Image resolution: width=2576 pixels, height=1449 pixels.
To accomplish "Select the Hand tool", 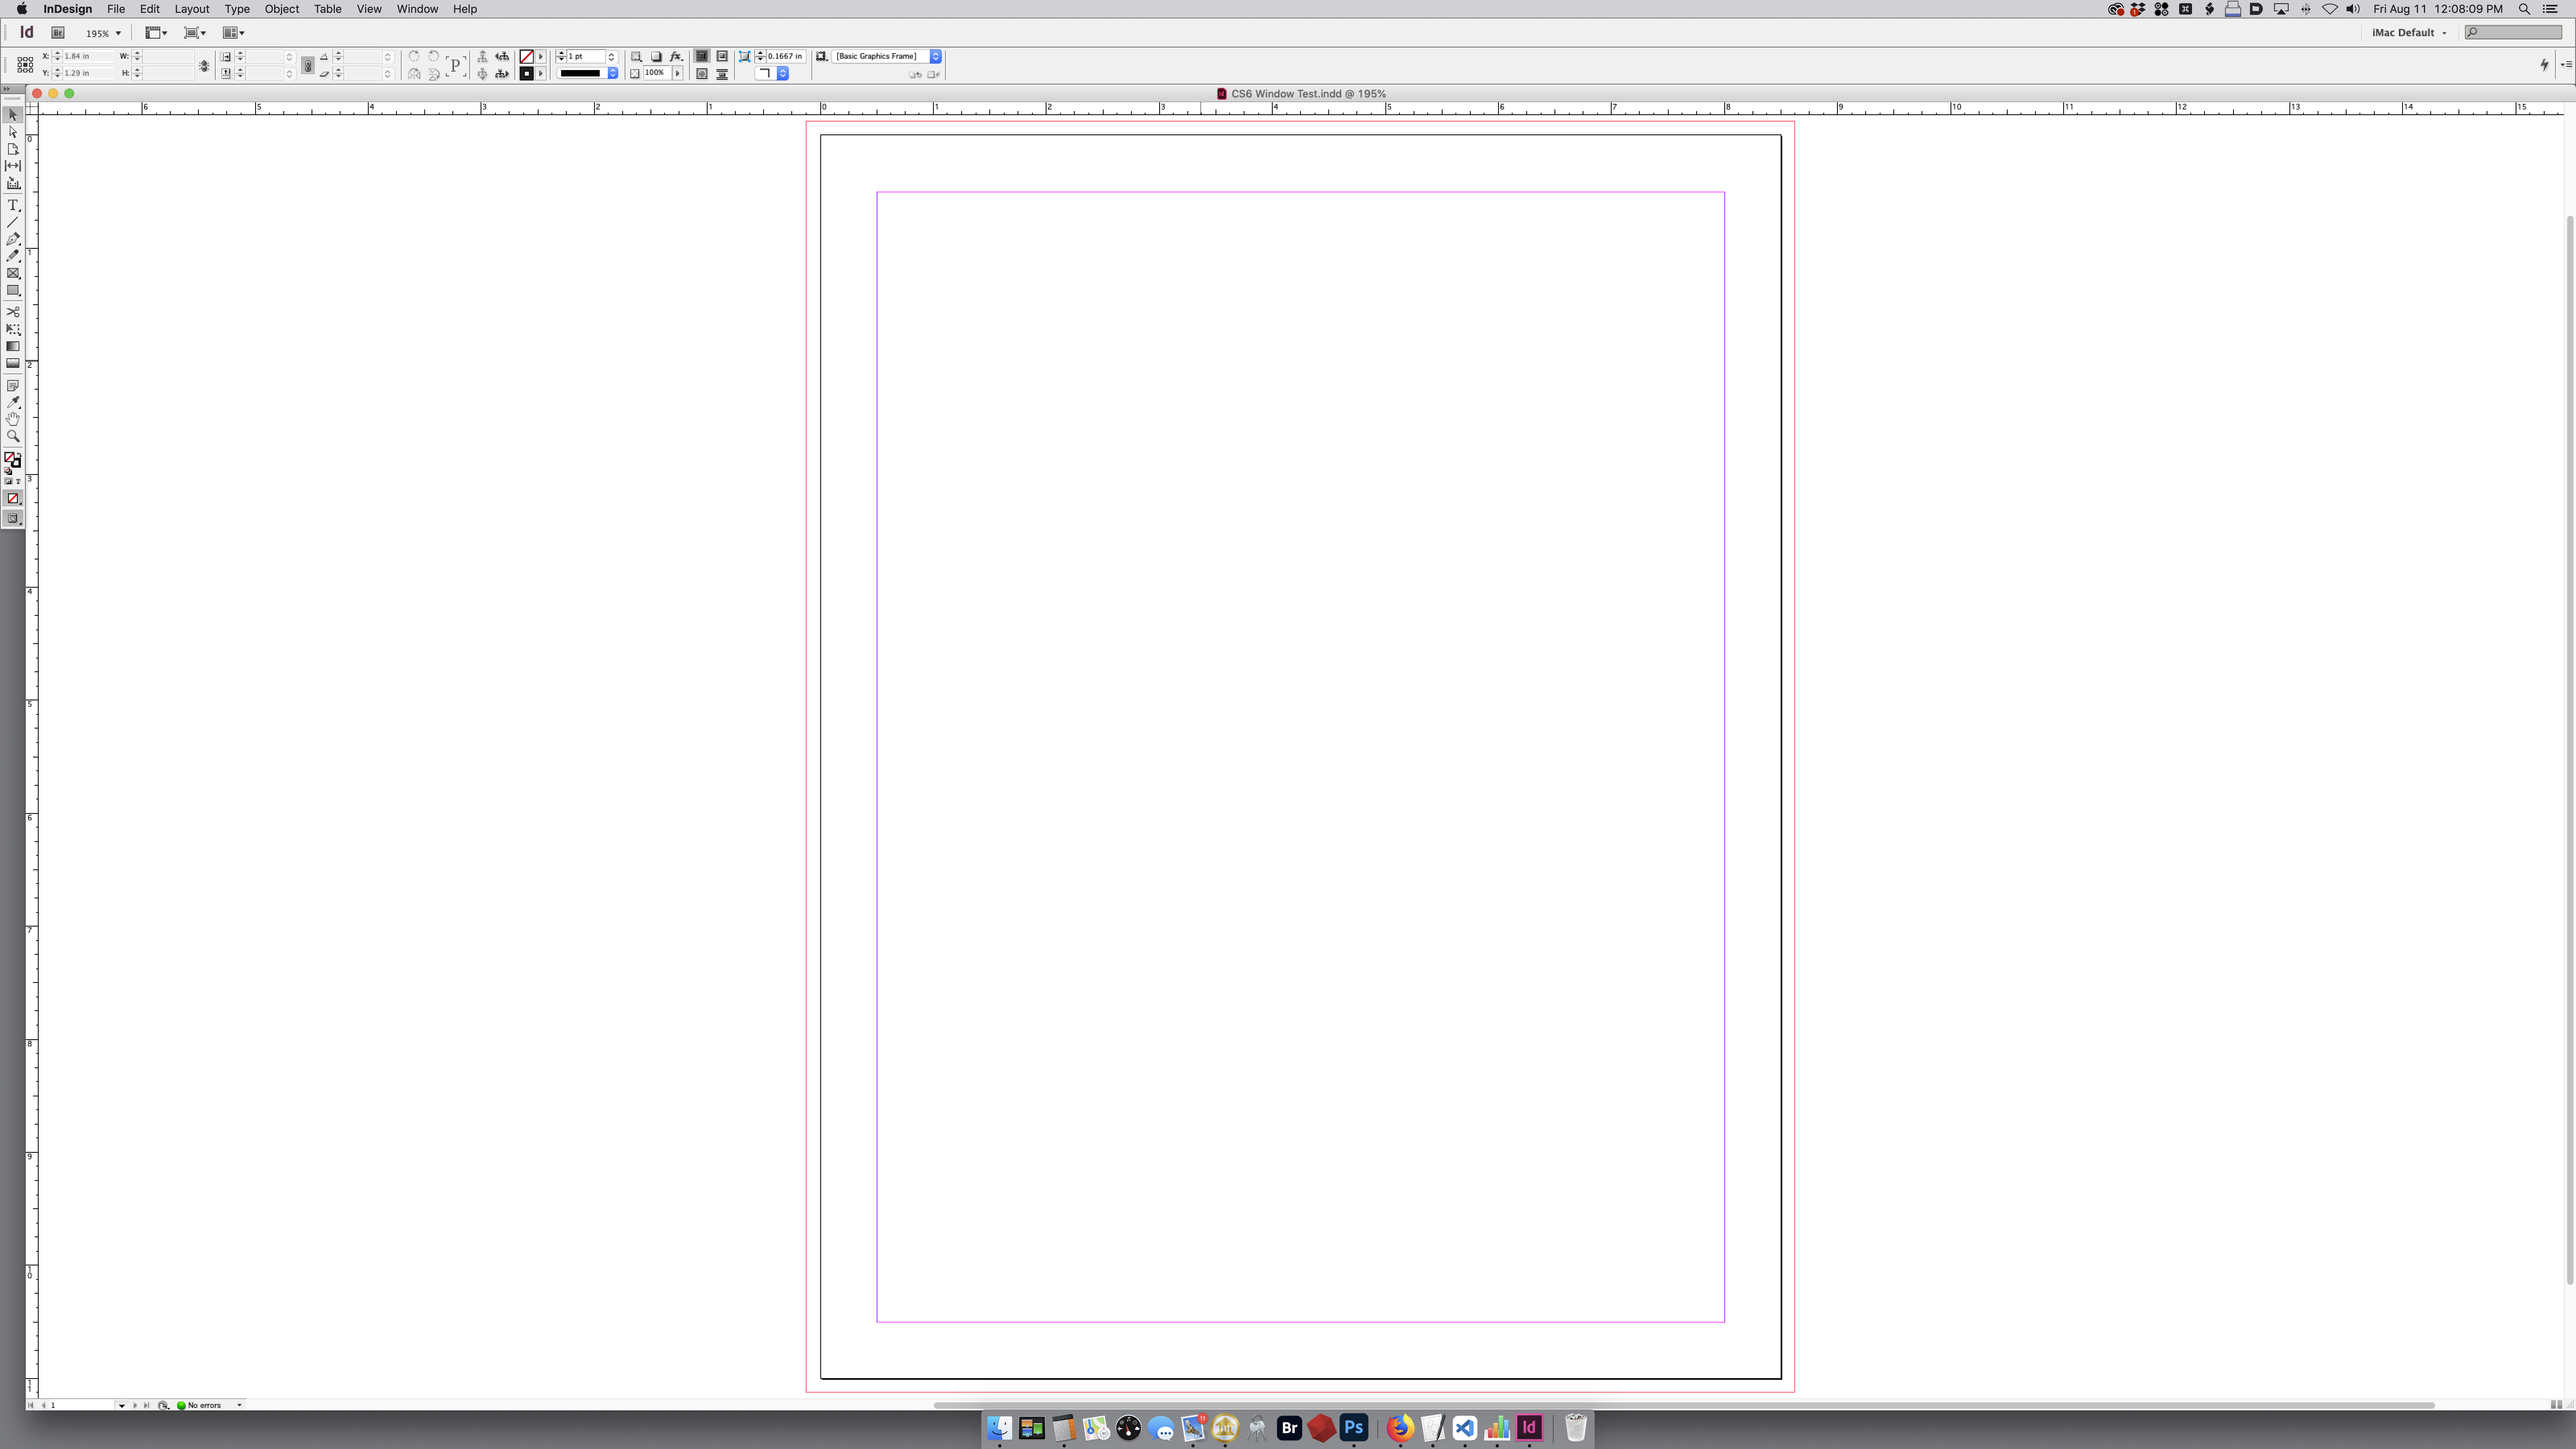I will [x=13, y=419].
